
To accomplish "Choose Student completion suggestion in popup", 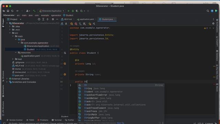I will point(121,92).
